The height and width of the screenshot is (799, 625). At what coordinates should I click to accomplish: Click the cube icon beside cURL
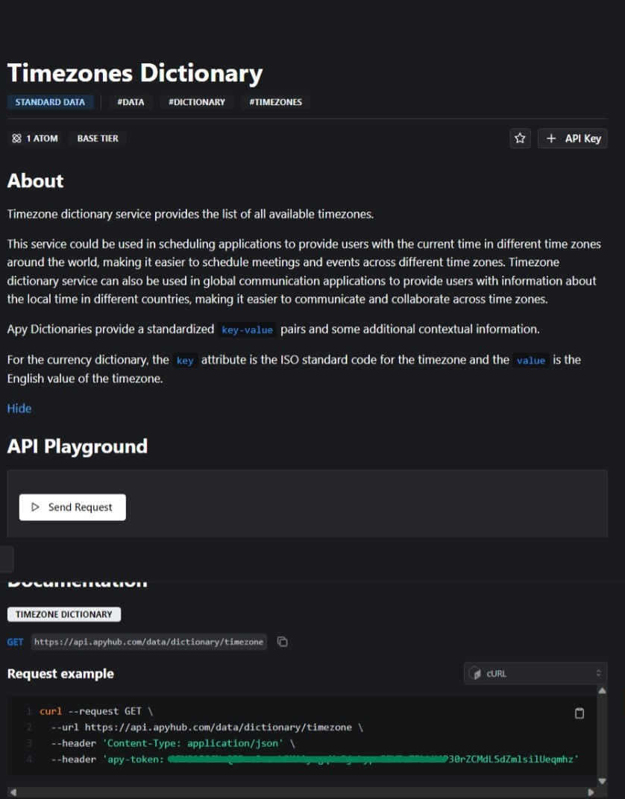pyautogui.click(x=474, y=673)
